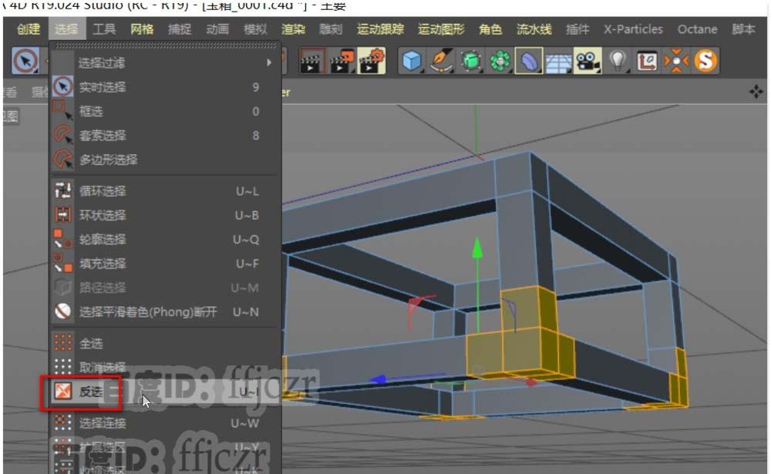Open the Cube primitive tool
This screenshot has height=474, width=771.
413,61
